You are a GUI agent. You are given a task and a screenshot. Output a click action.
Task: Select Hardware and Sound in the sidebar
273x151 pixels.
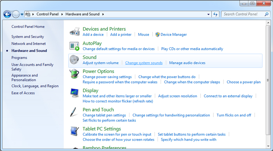pyautogui.click(x=29, y=50)
